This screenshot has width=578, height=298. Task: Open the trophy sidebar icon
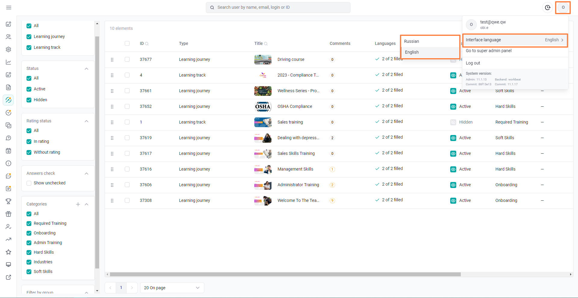coord(8,201)
